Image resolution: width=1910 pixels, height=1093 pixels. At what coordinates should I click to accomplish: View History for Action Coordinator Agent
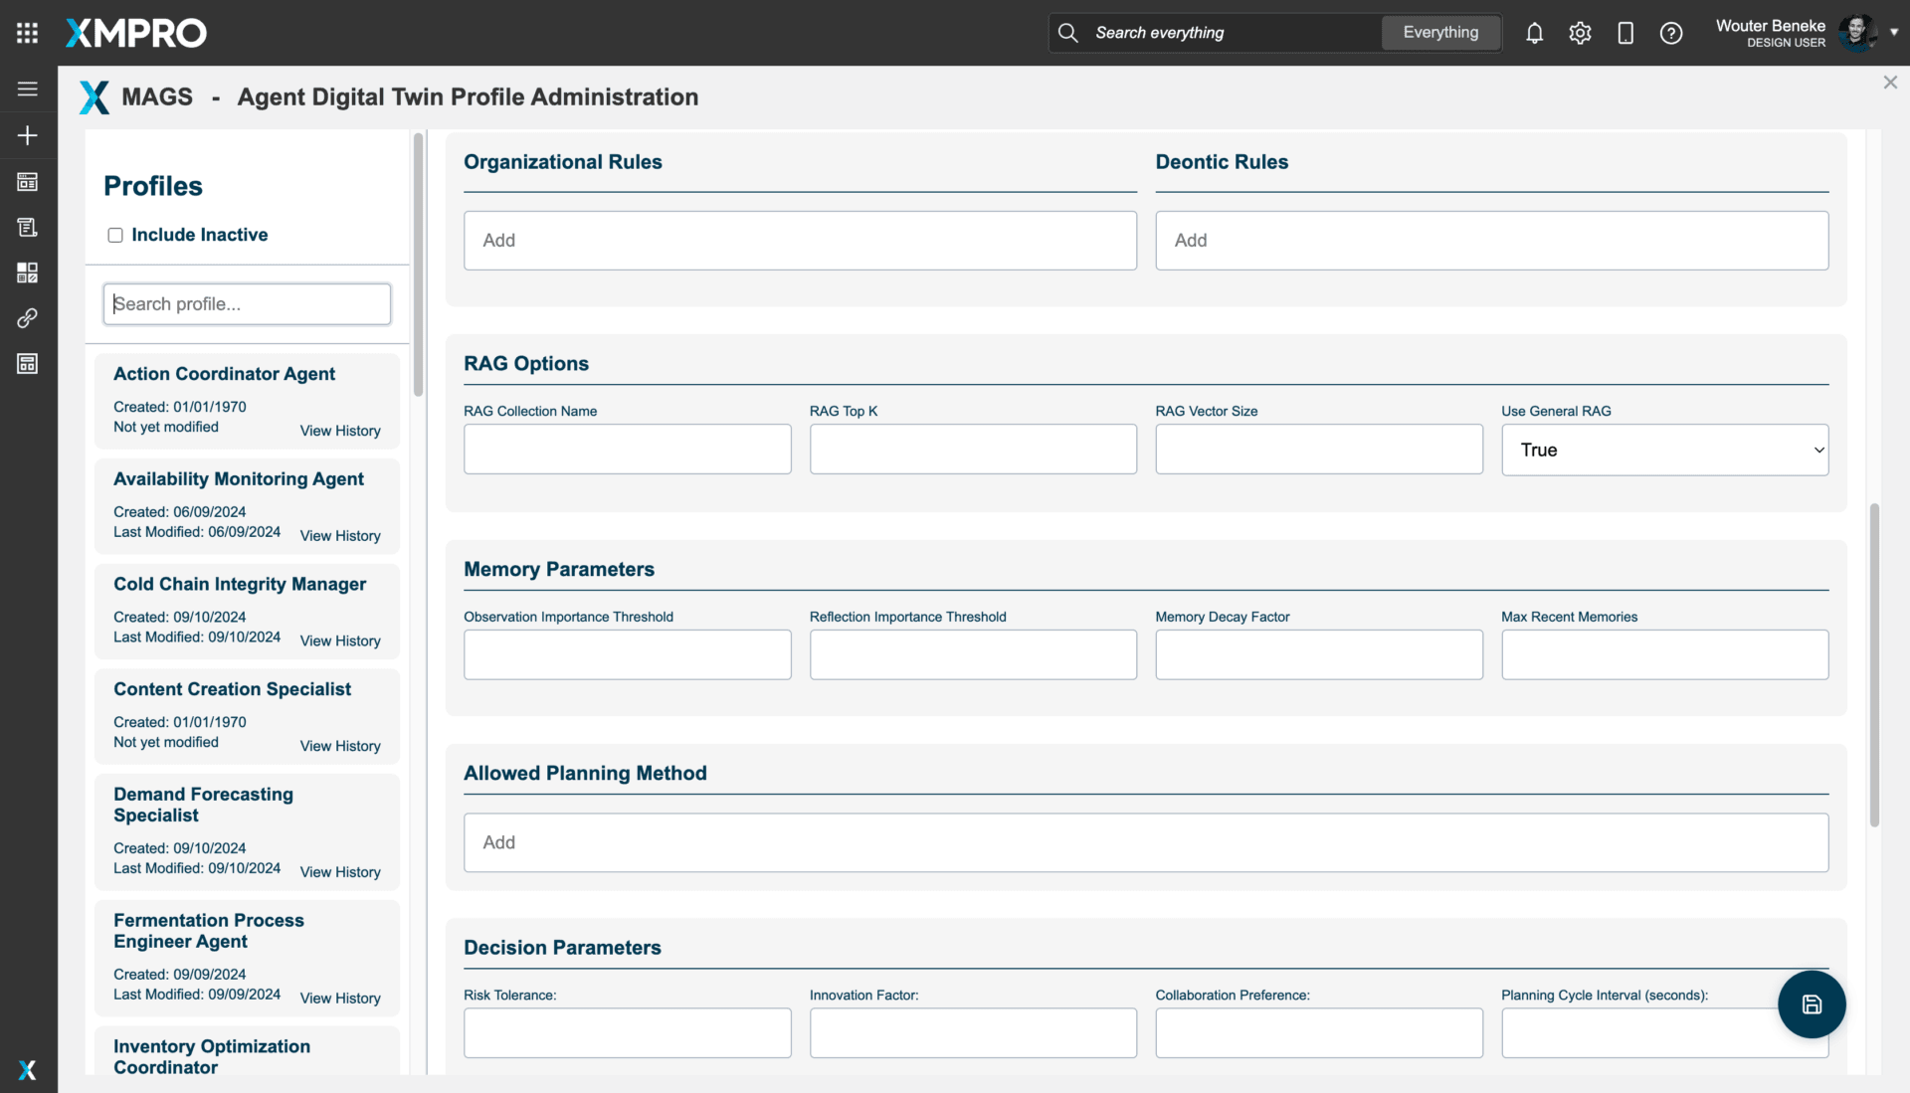coord(340,431)
